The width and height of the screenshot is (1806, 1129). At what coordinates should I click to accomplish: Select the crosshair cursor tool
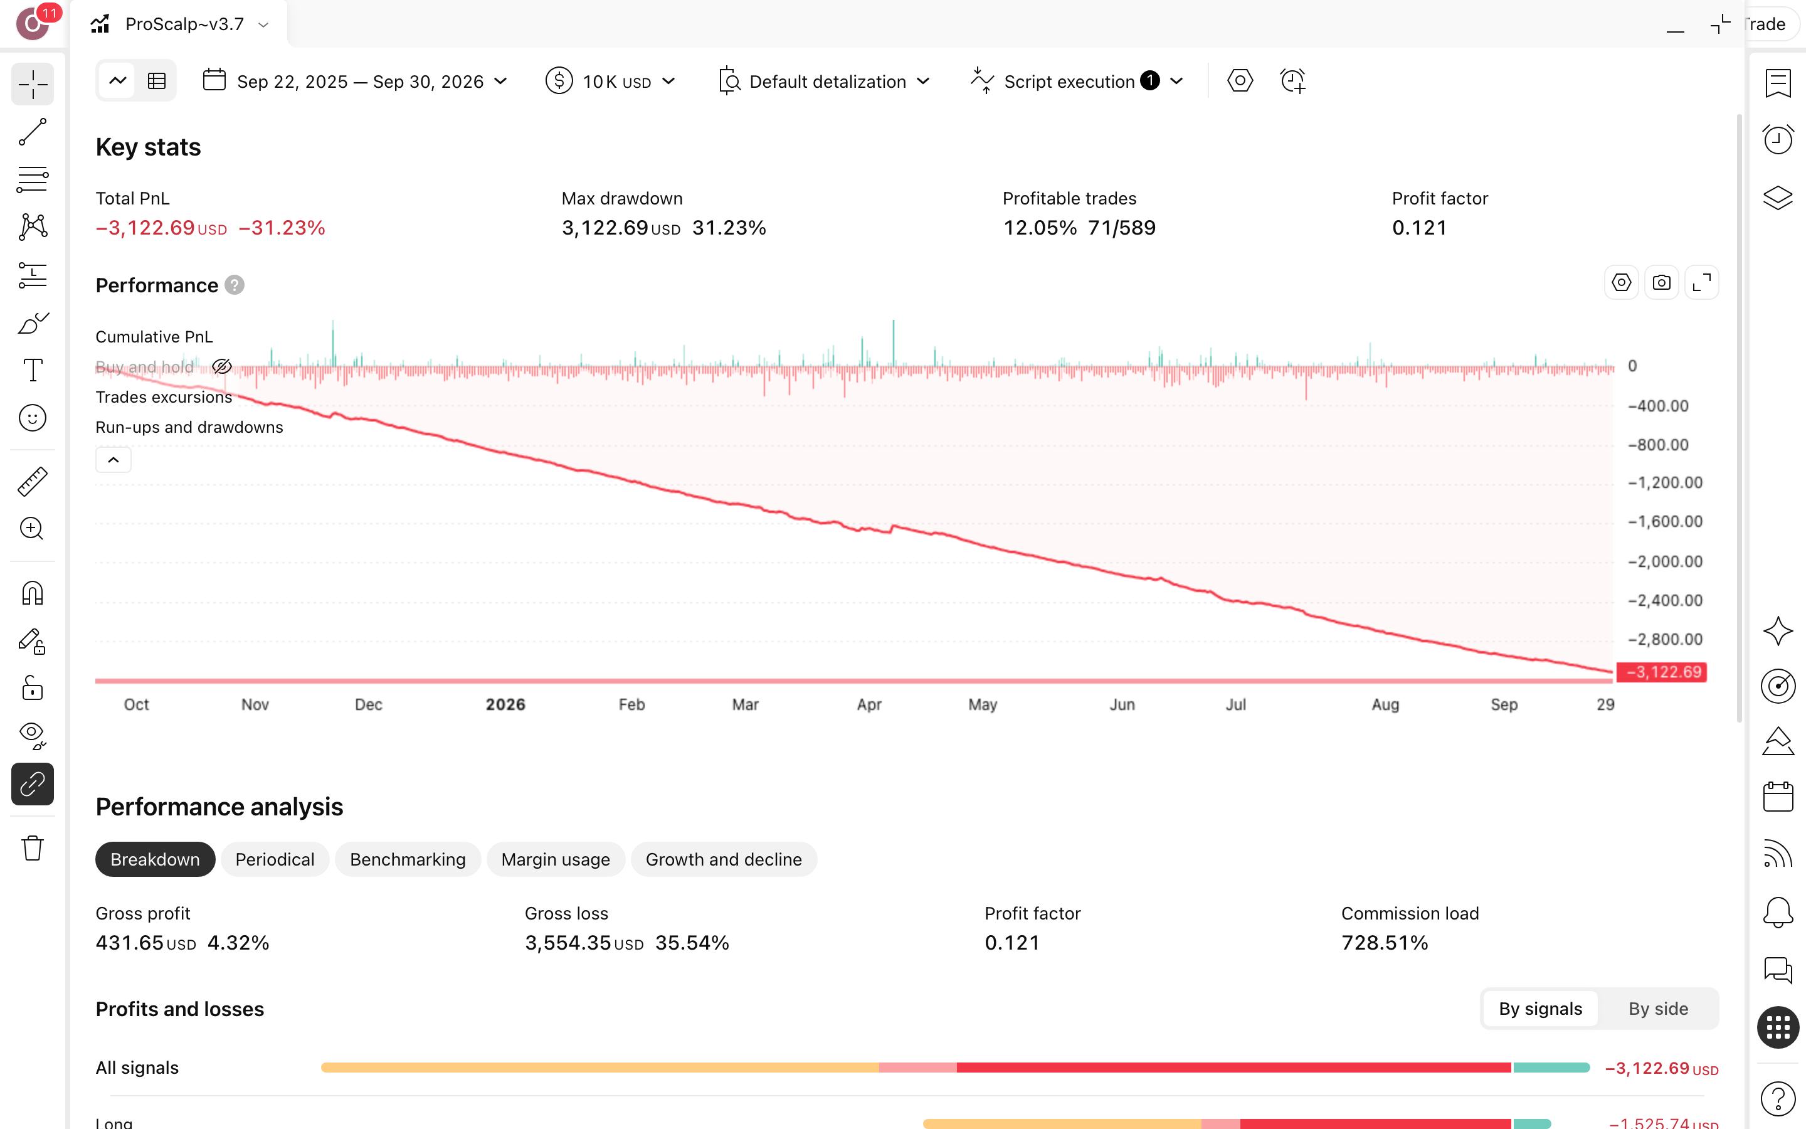click(33, 83)
